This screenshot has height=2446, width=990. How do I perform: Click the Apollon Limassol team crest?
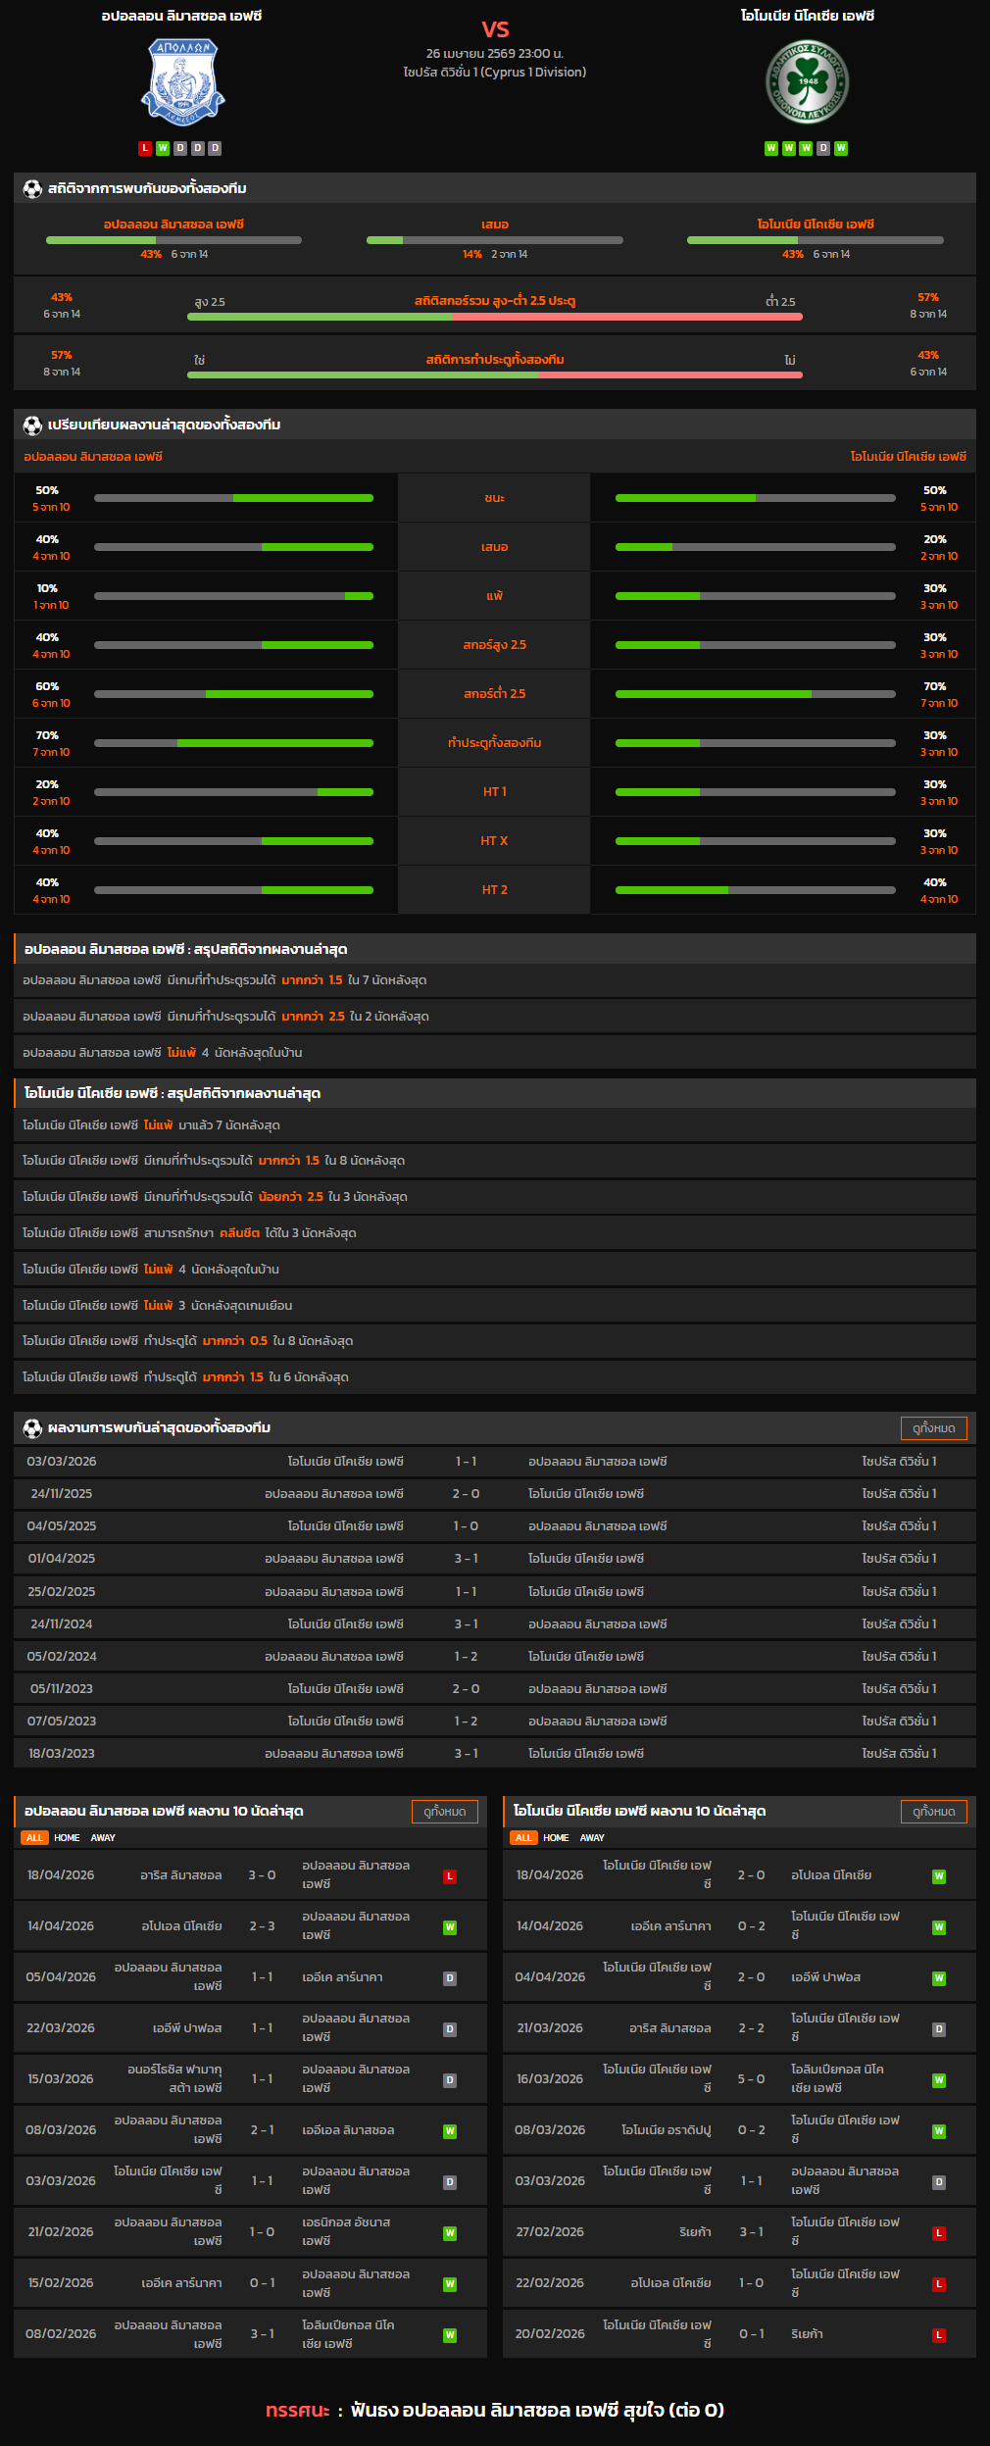tap(182, 82)
